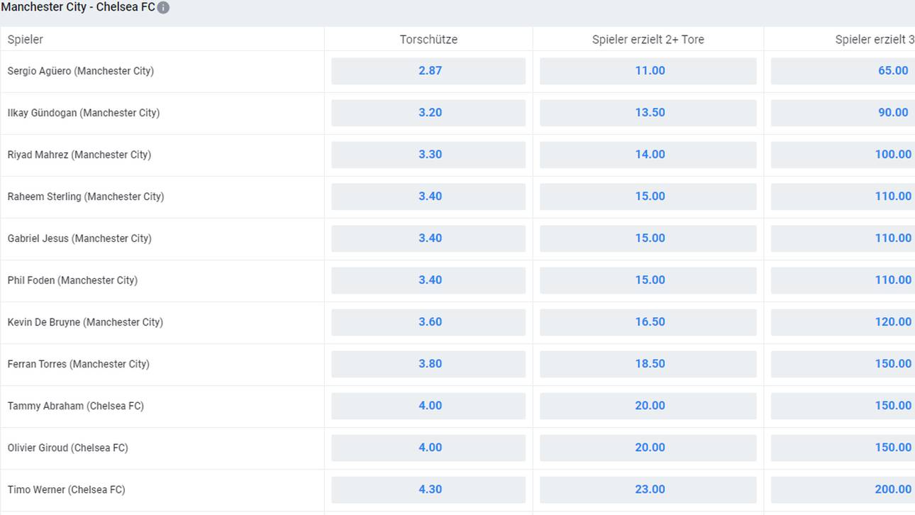Choose Phil Foden 2+ Tore odds 15.00
Viewport: 915px width, 515px height.
coord(648,280)
